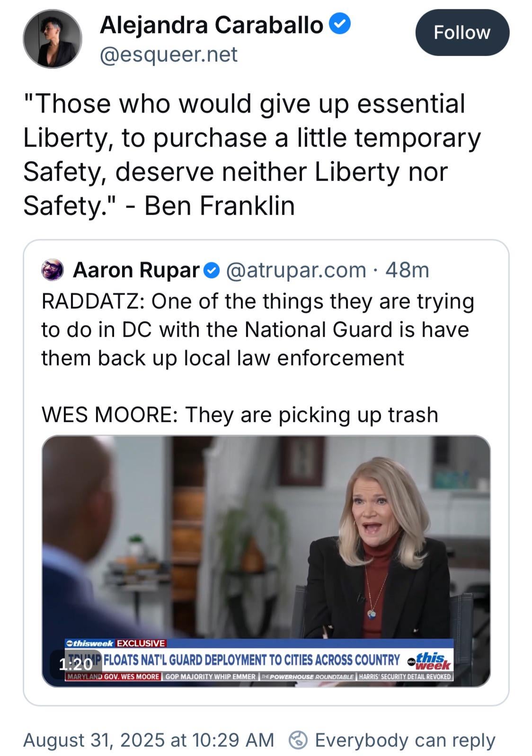Open the Everybody can reply setting
532x756 pixels.
tap(405, 740)
